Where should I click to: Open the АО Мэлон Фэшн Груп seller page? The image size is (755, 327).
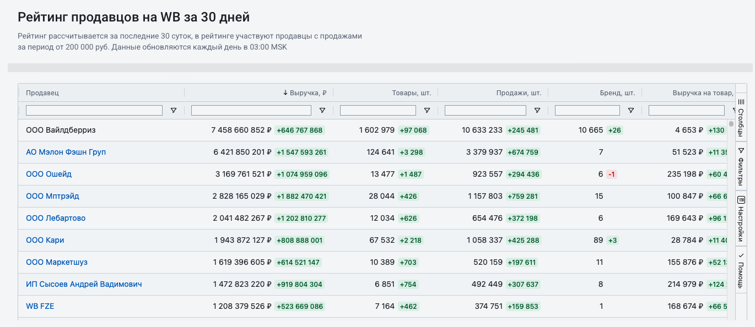click(67, 152)
